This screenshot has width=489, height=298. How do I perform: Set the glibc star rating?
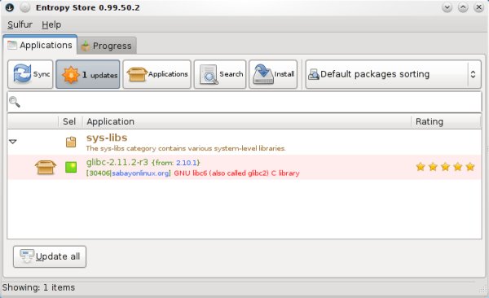pyautogui.click(x=445, y=167)
